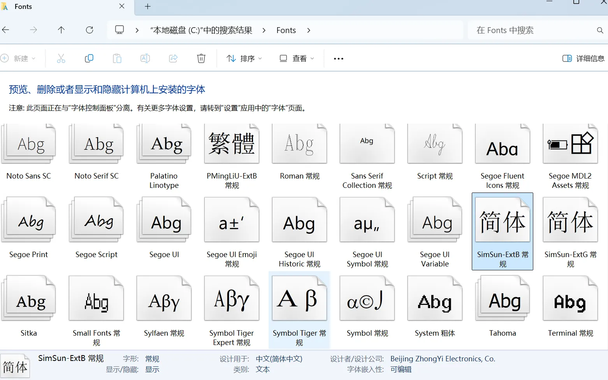Click Fonts in the address breadcrumb
Image resolution: width=608 pixels, height=380 pixels.
[x=286, y=30]
